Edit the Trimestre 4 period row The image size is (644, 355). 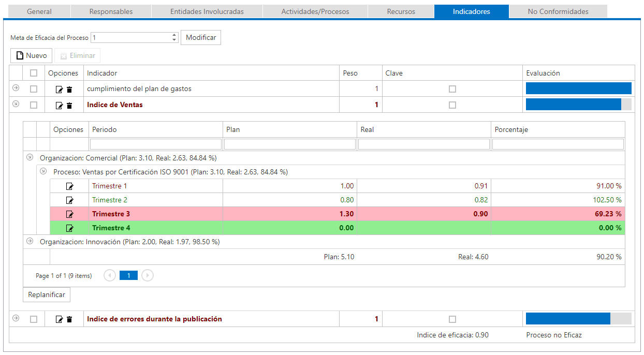70,228
